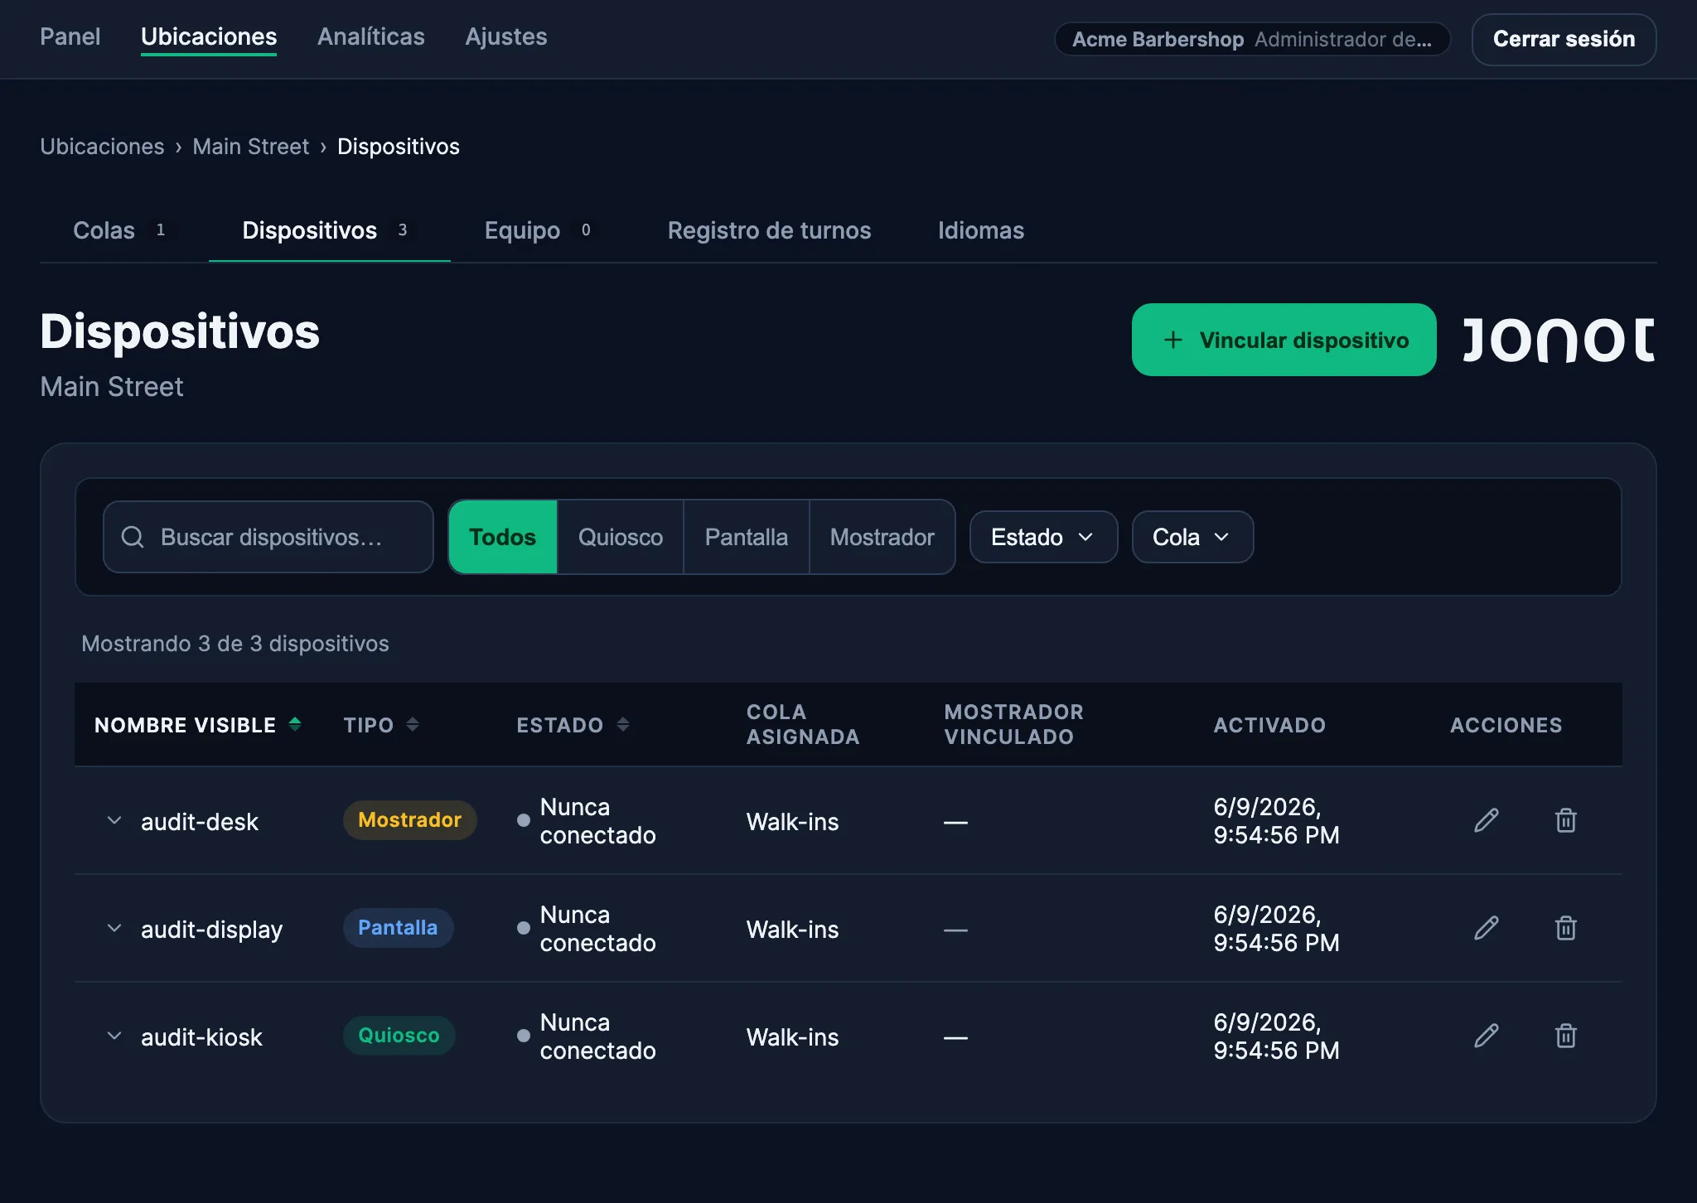Filter devices by Pantalla
1697x1203 pixels.
[747, 537]
